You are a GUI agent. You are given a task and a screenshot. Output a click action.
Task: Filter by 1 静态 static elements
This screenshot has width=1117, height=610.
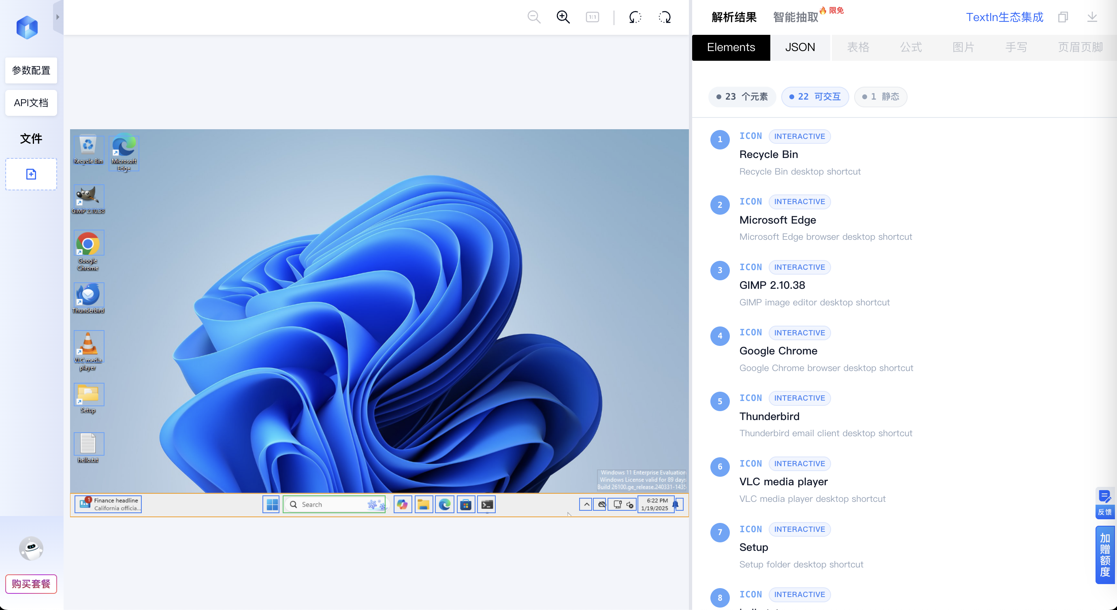click(880, 97)
